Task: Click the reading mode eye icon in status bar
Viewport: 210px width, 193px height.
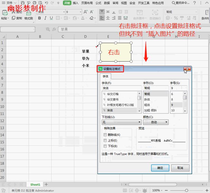Action: 145,190
